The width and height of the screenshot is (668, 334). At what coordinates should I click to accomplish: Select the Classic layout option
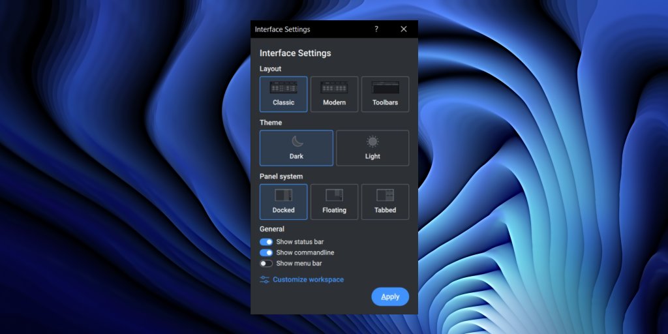(283, 94)
